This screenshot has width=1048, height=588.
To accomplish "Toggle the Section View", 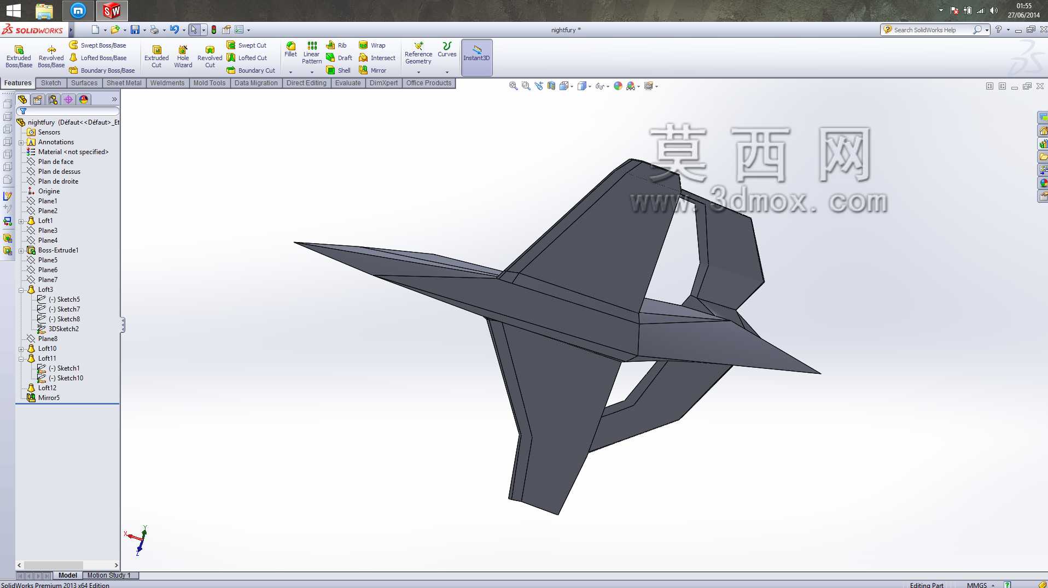I will (551, 86).
